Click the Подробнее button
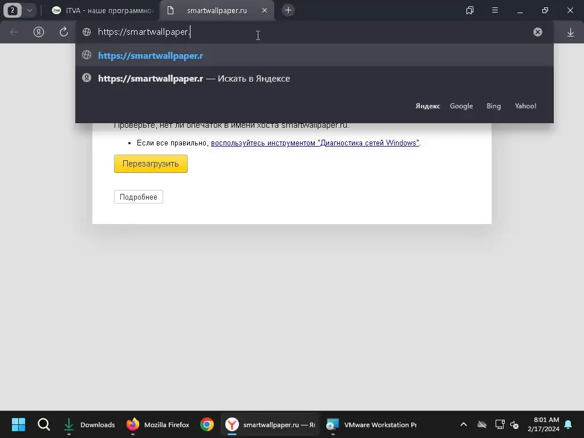 [x=138, y=197]
